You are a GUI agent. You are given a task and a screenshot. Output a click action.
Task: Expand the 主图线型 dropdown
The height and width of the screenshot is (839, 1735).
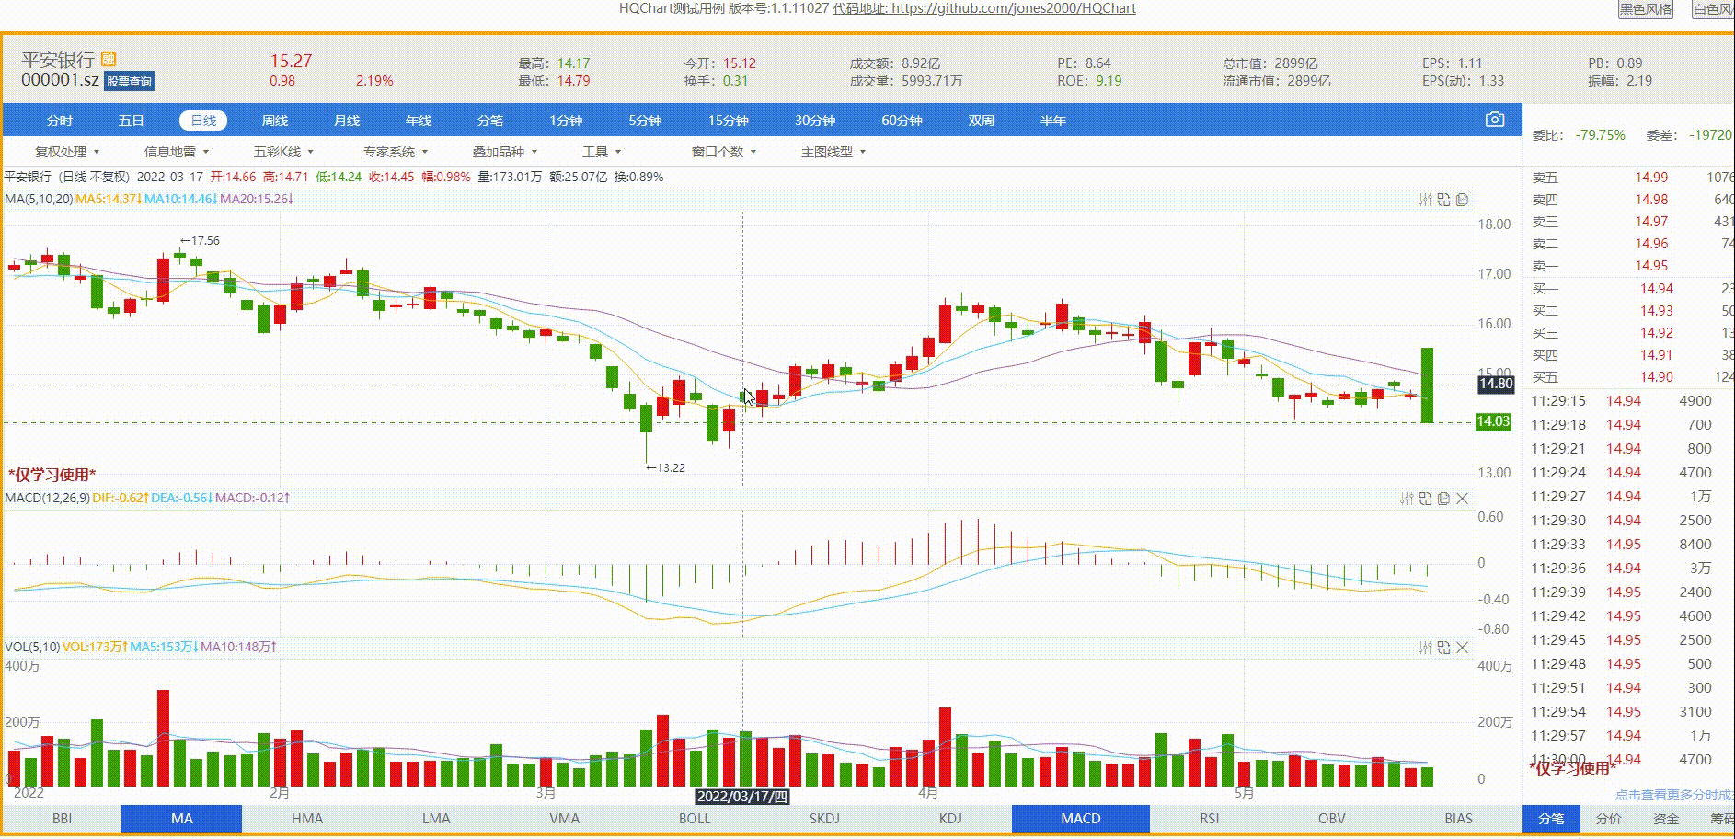pos(830,152)
